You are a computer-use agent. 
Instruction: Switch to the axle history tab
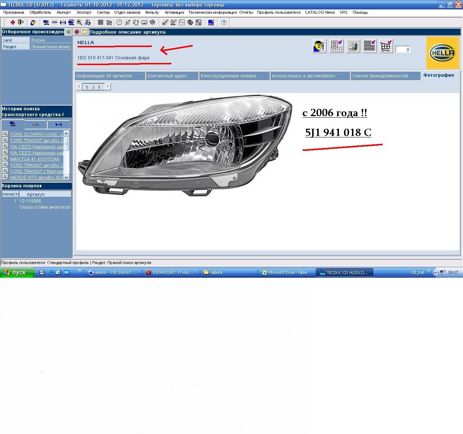[59, 124]
